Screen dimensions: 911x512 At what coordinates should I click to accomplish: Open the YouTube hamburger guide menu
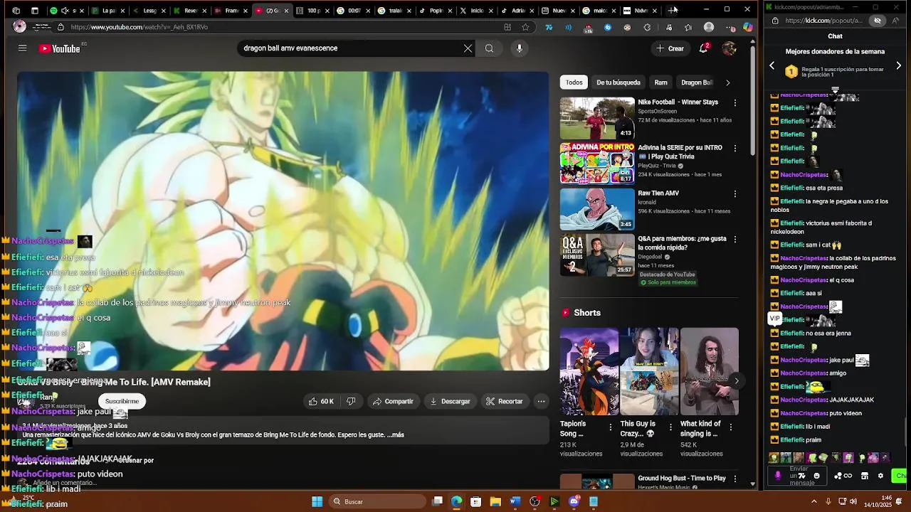pos(22,48)
